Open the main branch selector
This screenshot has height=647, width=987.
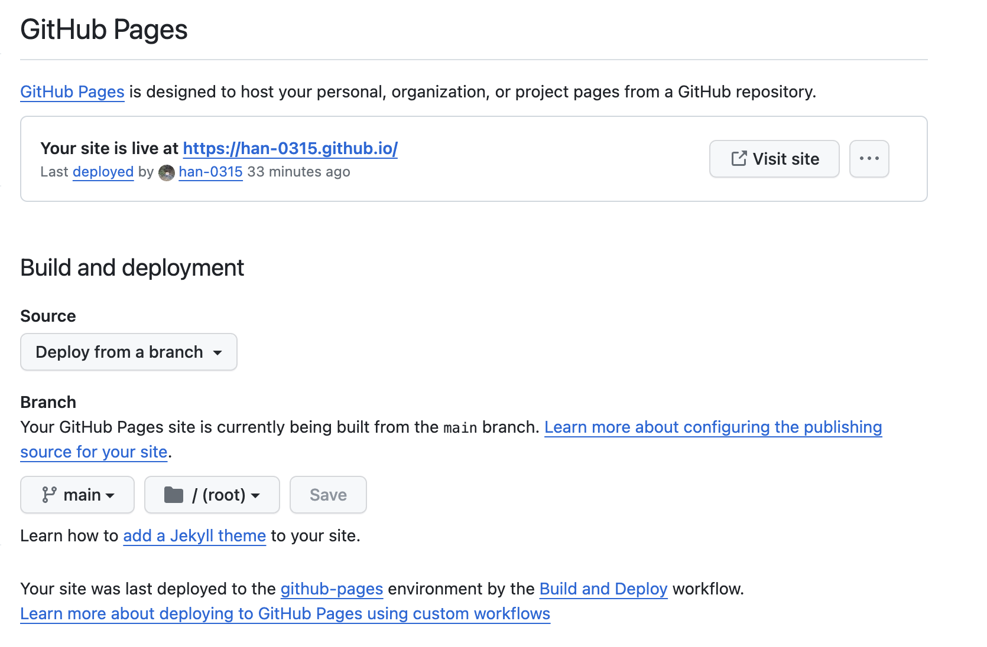coord(77,495)
